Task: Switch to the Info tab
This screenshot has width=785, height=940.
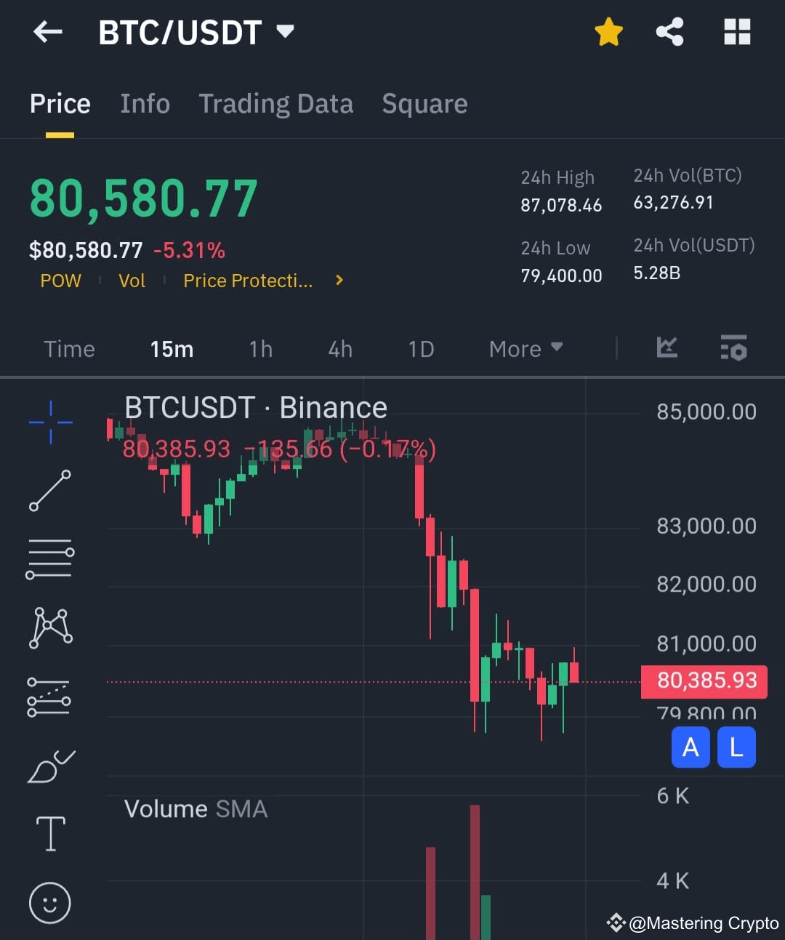Action: pos(145,104)
